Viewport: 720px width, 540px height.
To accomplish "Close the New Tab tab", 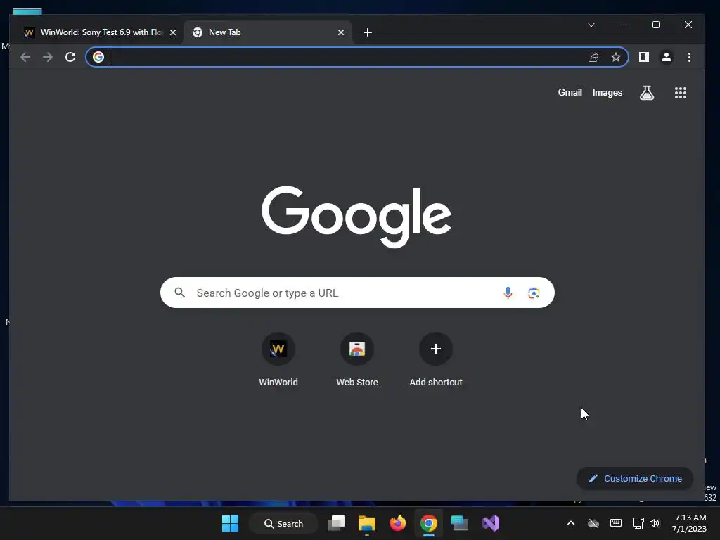I will 341,32.
